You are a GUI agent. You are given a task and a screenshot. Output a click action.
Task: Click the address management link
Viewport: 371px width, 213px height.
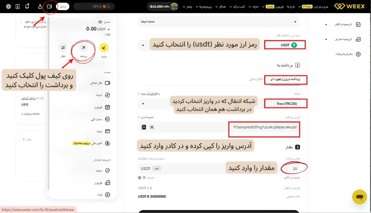coord(146,117)
